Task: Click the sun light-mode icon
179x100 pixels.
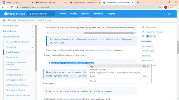Action: click(x=143, y=36)
